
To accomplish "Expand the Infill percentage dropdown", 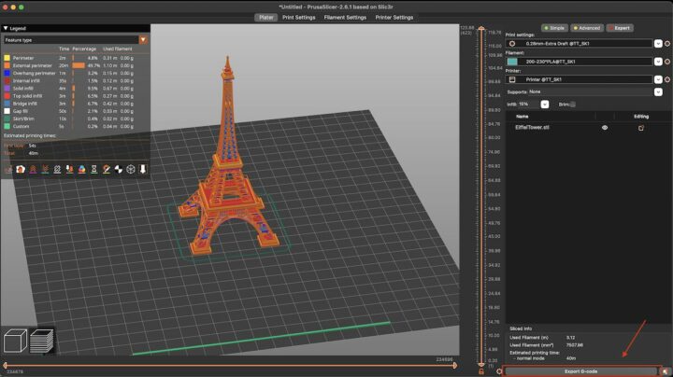I will 543,105.
